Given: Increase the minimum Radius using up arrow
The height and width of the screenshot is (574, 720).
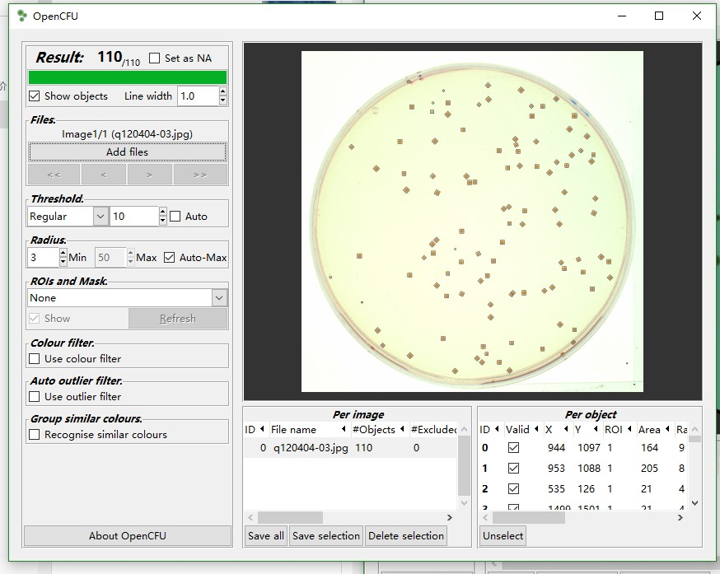Looking at the screenshot, I should click(63, 253).
